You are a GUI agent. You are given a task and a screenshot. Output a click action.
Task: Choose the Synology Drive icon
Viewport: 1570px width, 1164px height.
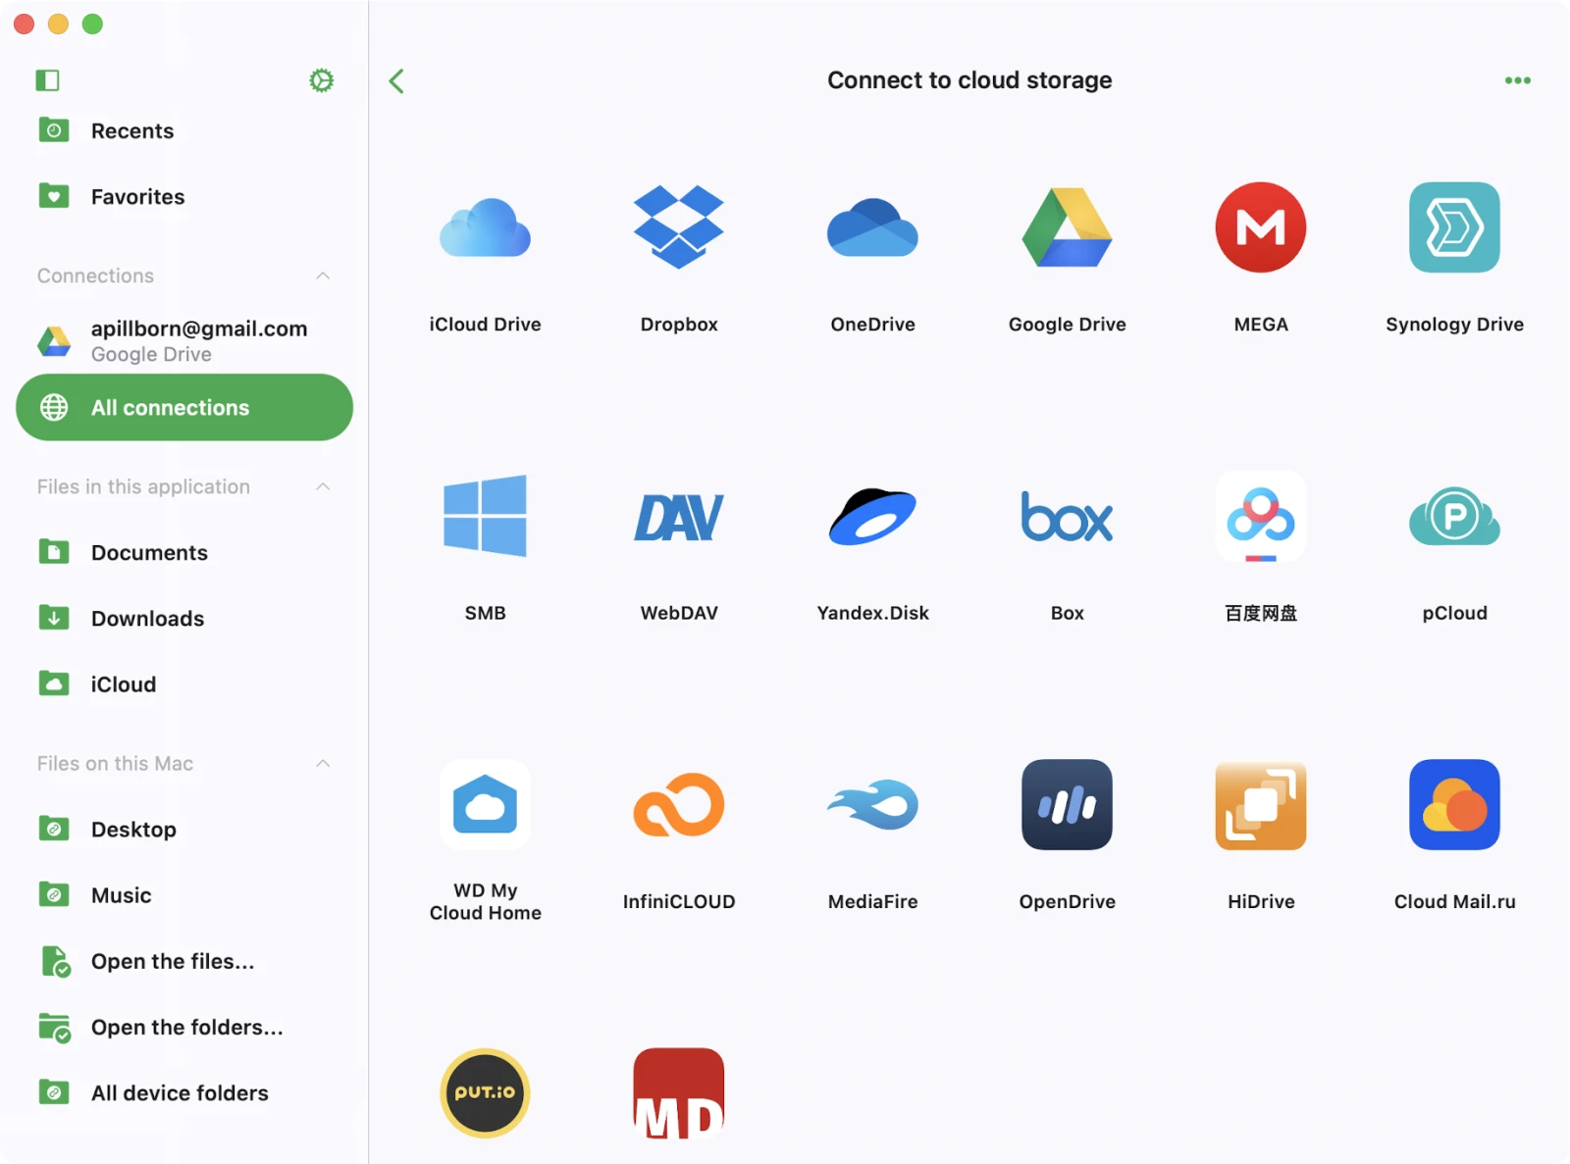coord(1453,228)
